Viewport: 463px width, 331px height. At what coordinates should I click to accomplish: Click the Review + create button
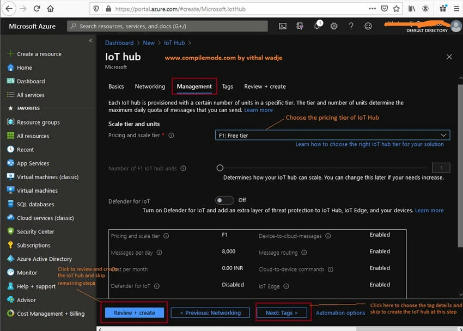pyautogui.click(x=135, y=312)
